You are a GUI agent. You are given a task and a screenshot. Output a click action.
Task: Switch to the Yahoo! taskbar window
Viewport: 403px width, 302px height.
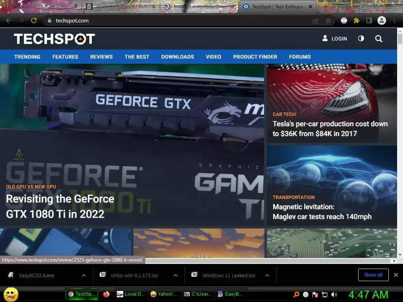point(164,294)
